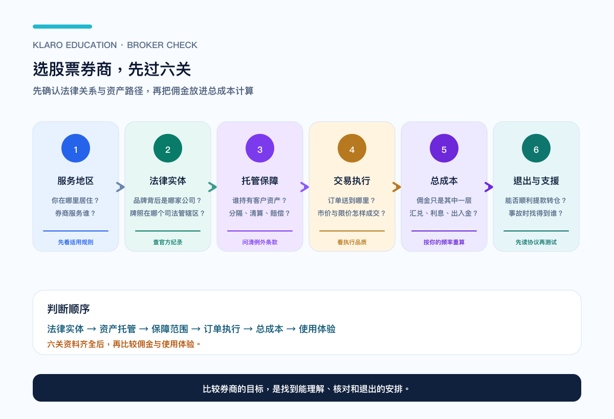614x419 pixels.
Task: Click the teal number 6 circle
Action: point(536,148)
